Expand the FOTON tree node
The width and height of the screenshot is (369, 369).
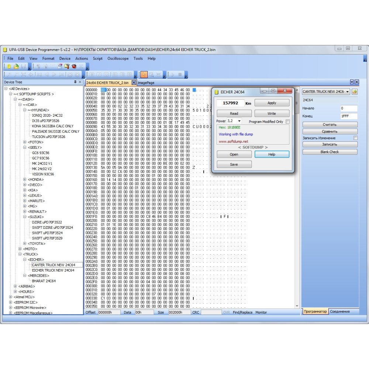pyautogui.click(x=25, y=142)
